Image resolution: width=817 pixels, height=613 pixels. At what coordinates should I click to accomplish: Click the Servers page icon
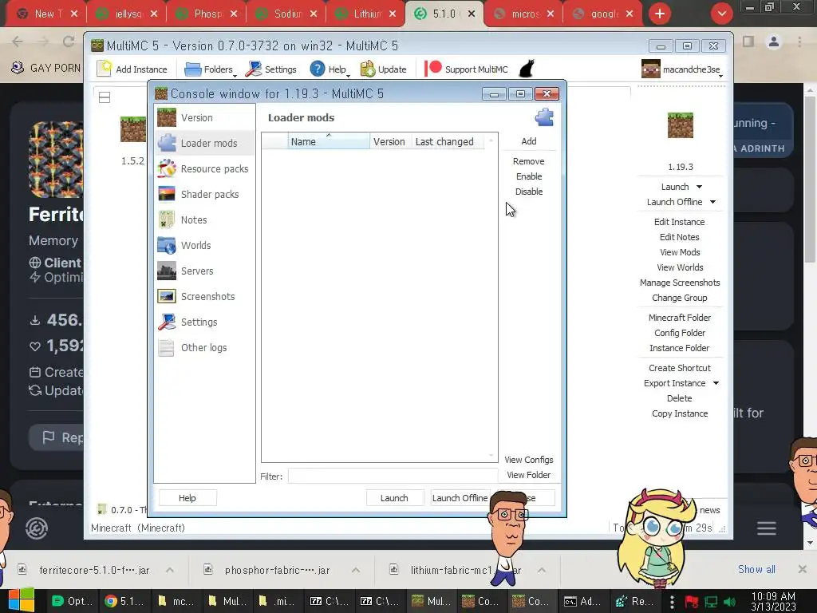click(167, 271)
